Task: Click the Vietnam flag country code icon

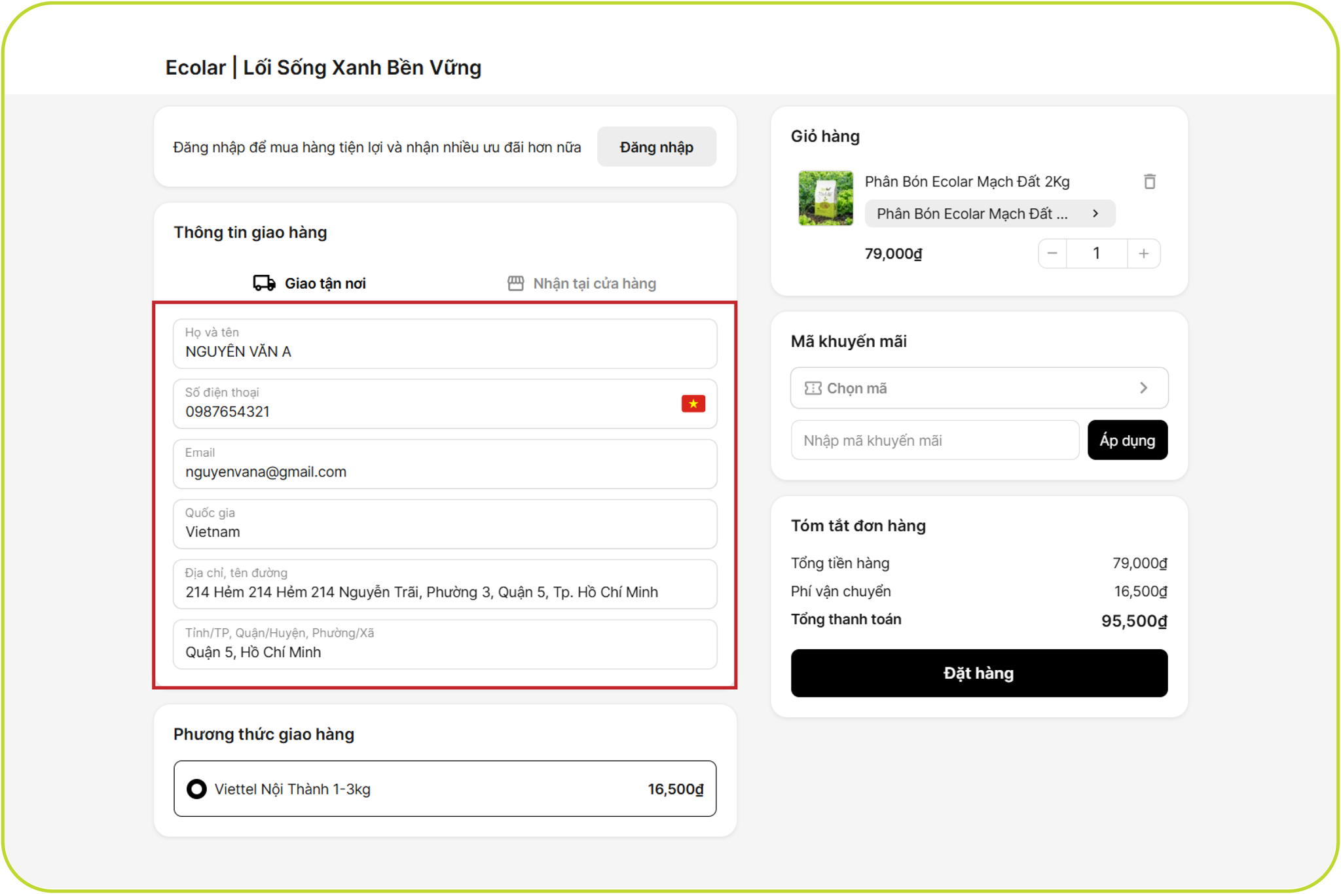Action: (693, 403)
